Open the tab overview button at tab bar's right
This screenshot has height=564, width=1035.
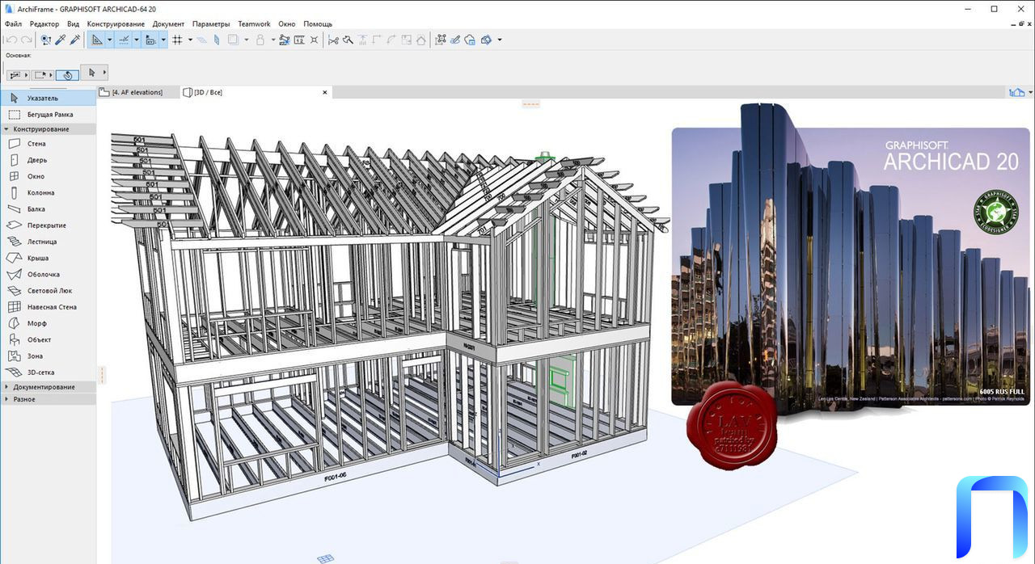[1016, 92]
